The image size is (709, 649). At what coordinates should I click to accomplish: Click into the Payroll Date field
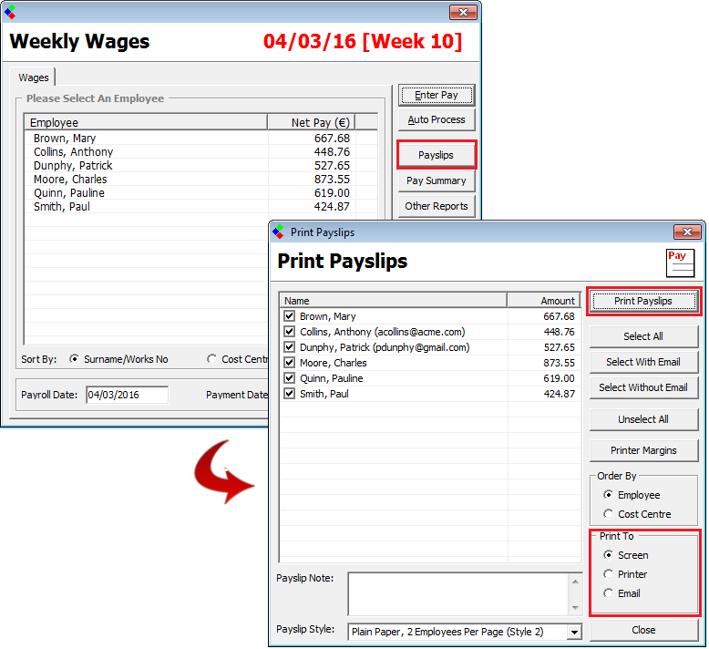(x=127, y=395)
